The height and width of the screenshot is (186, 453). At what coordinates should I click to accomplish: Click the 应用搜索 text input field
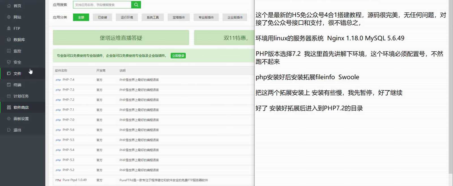pyautogui.click(x=102, y=5)
